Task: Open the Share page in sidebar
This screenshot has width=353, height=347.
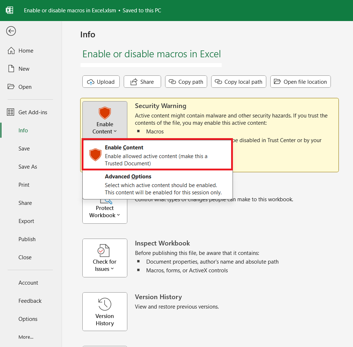Action: 25,203
